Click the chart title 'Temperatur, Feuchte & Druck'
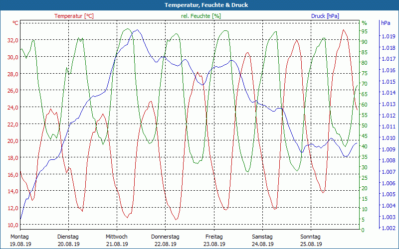 pos(199,5)
